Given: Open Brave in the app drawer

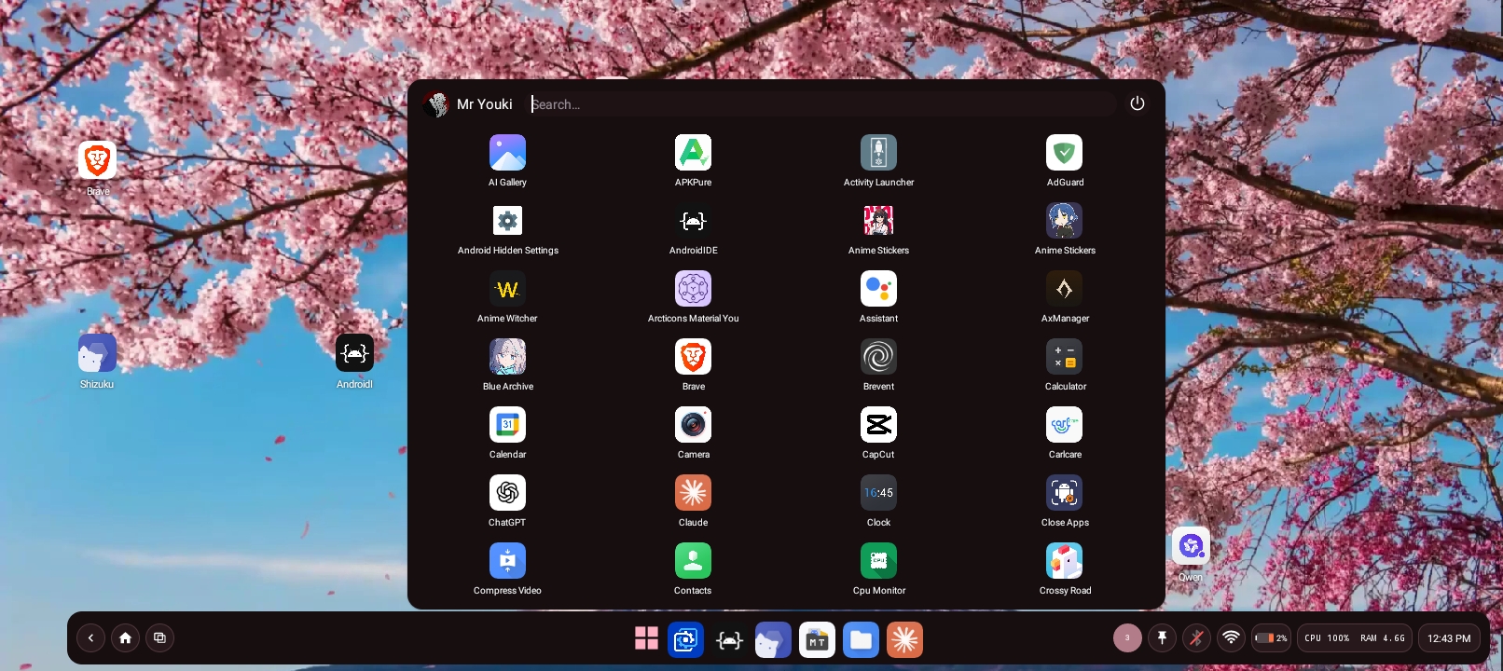Looking at the screenshot, I should [x=693, y=357].
